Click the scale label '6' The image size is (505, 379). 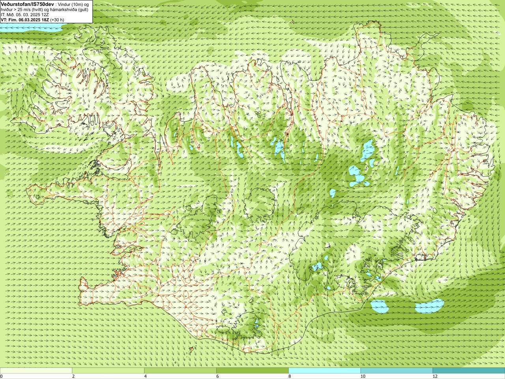[x=217, y=376]
